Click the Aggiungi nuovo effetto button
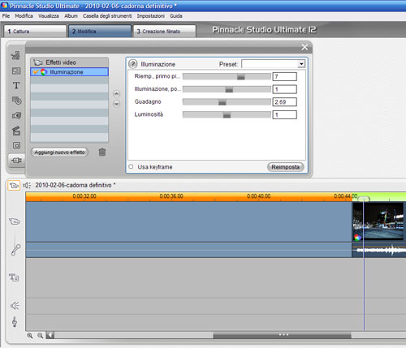 (59, 153)
